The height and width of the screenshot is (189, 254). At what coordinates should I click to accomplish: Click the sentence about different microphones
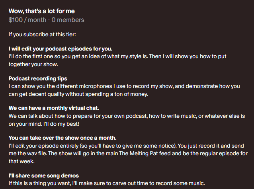(x=124, y=86)
